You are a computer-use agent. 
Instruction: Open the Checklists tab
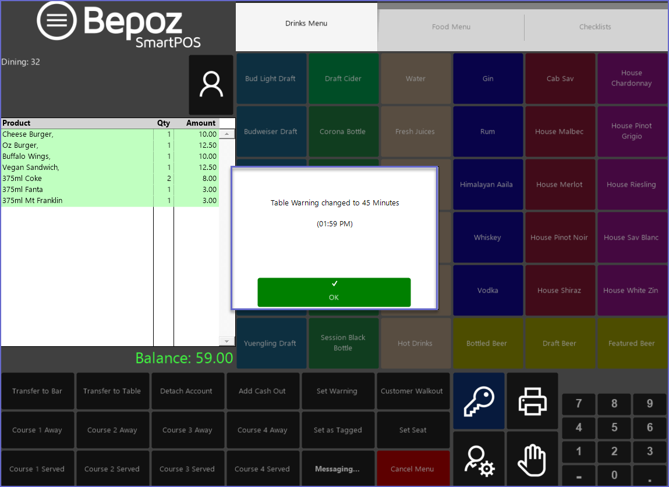click(595, 27)
